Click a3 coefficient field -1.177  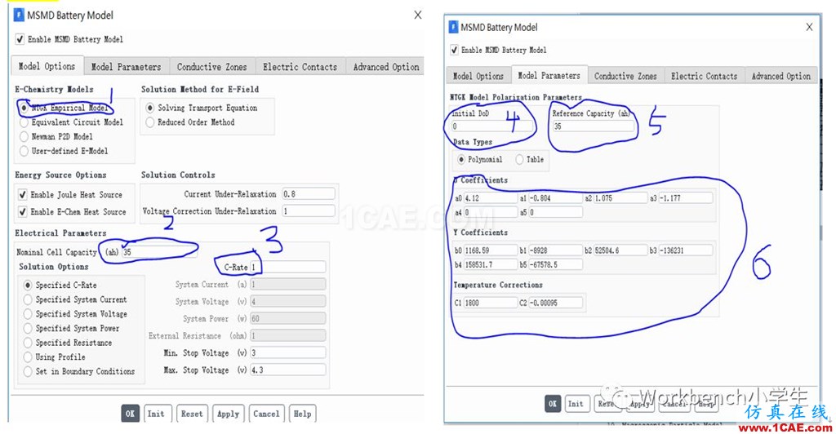686,198
